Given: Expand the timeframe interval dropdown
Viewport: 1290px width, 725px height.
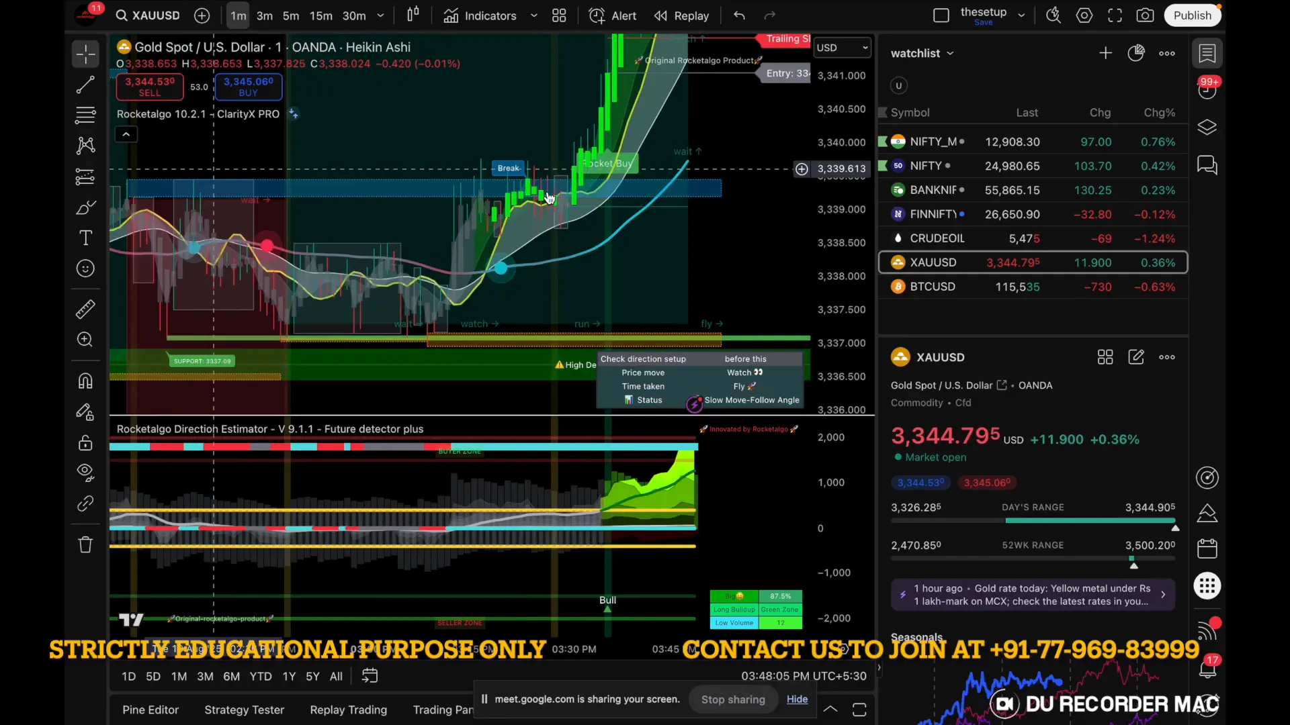Looking at the screenshot, I should click(380, 15).
